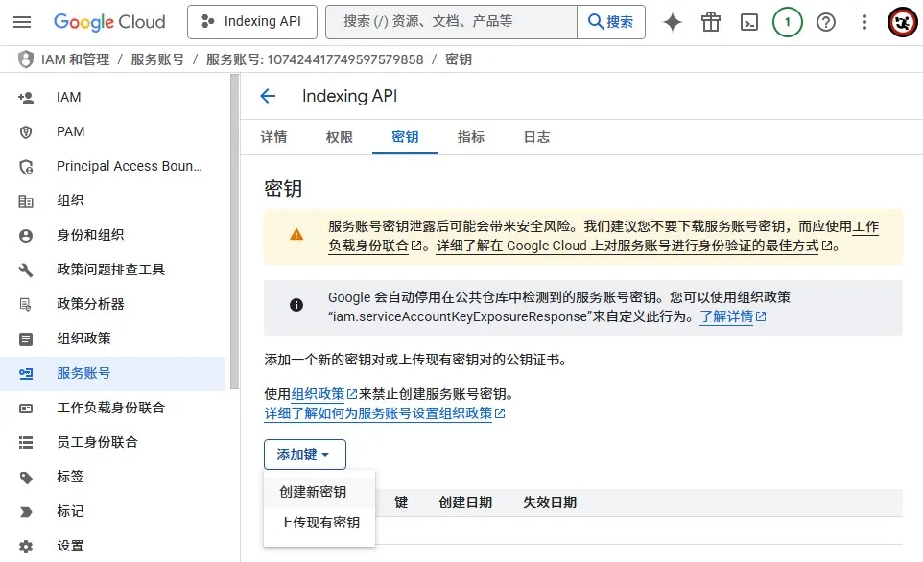Viewport: 923px width, 562px height.
Task: Choose 创建新密钥 from the menu
Action: pos(319,492)
